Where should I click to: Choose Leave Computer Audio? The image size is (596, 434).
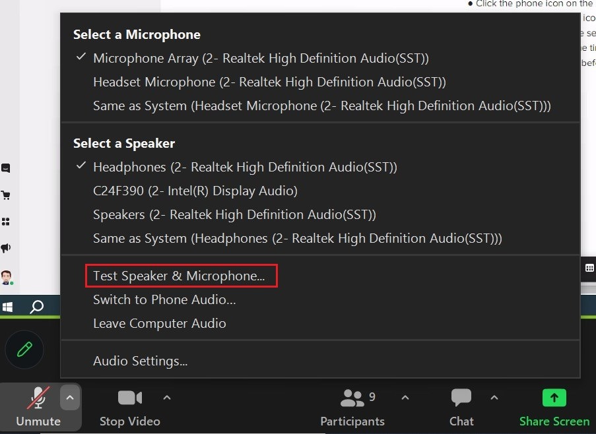[159, 323]
